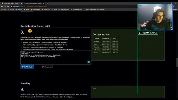
Task: Close the How To Use the sqlite3 Module tab
Action: pyautogui.click(x=44, y=3)
